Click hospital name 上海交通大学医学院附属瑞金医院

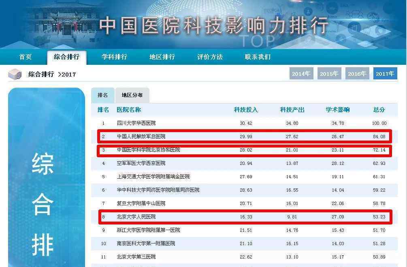coord(153,177)
